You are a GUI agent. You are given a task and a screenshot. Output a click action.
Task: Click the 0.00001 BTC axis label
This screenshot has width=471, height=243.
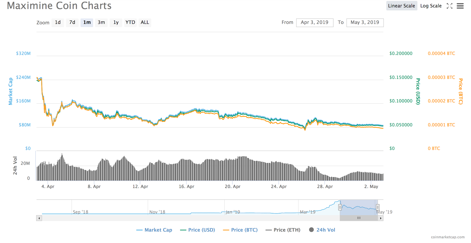point(442,125)
